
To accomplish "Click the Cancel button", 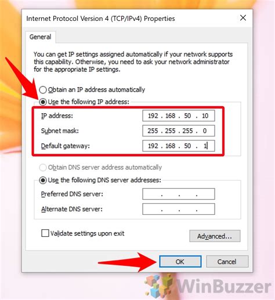I will 227,262.
